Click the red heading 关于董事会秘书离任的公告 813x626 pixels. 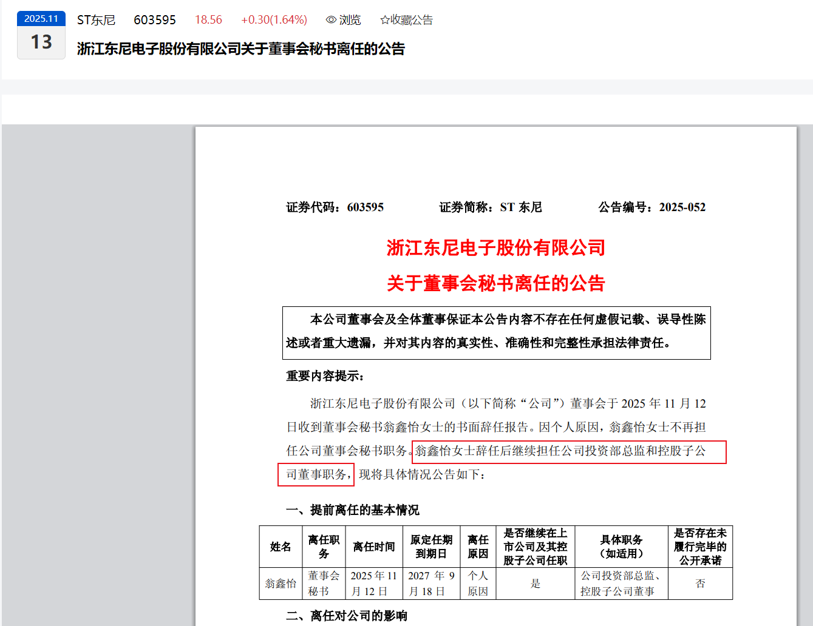(496, 283)
